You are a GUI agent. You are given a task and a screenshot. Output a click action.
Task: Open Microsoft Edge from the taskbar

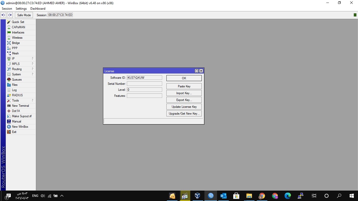click(288, 196)
